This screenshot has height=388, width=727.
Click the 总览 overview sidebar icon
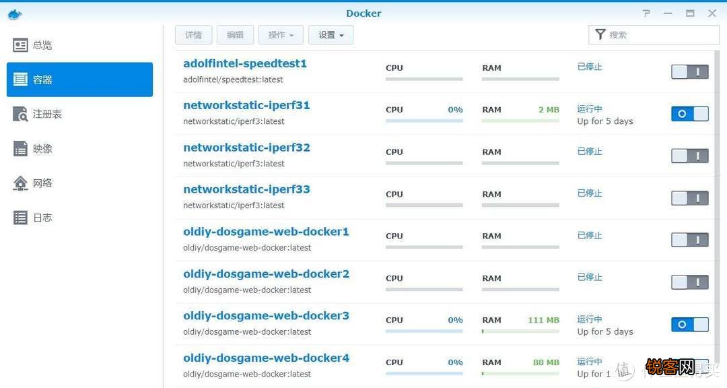tap(20, 45)
